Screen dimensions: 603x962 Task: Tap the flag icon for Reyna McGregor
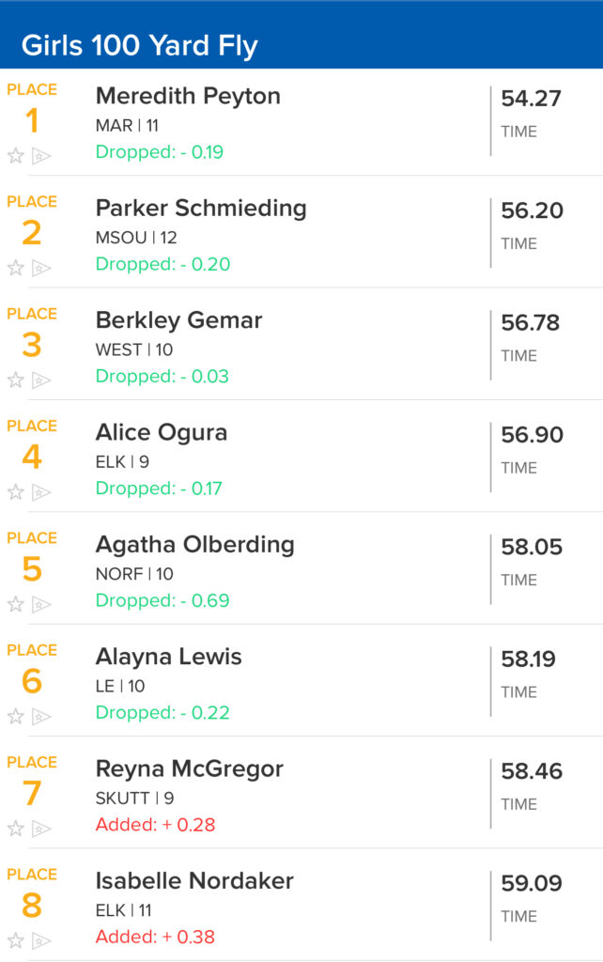coord(41,829)
